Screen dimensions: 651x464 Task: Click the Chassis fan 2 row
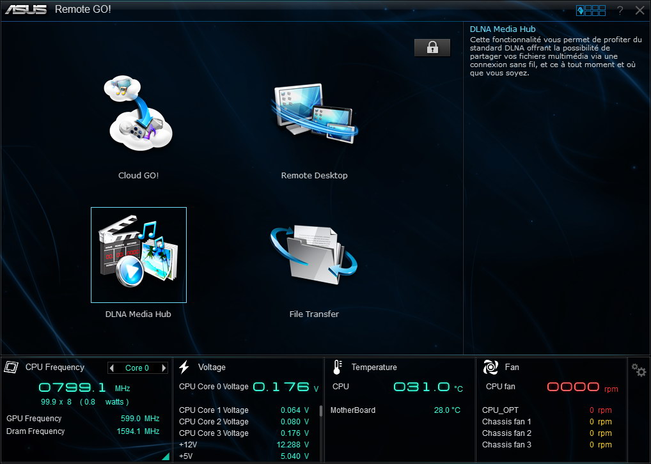[547, 433]
